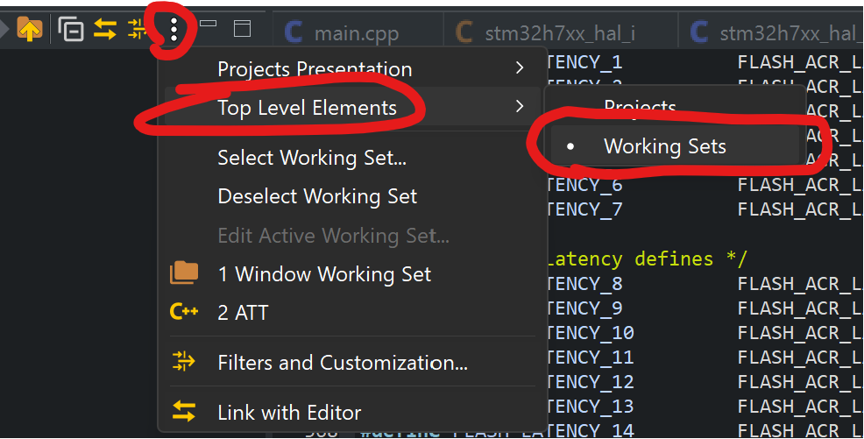This screenshot has height=439, width=864.
Task: Open the three-dot View Menu icon
Action: (174, 30)
